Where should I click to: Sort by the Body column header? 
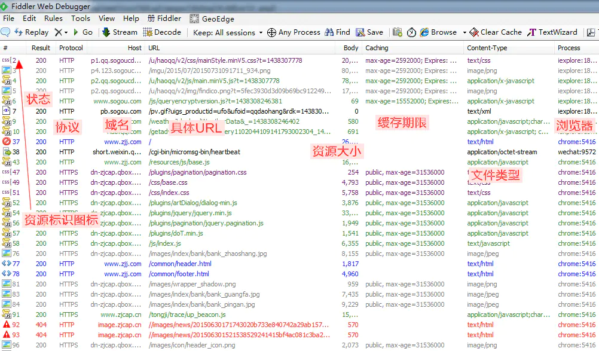(x=349, y=48)
